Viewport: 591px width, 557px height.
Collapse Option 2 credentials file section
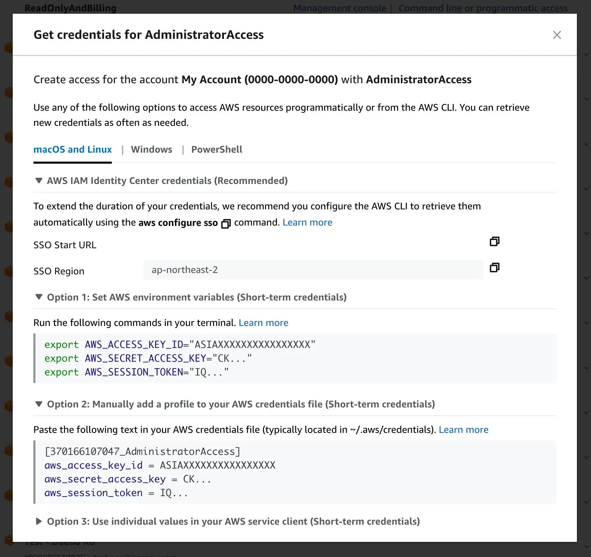(x=39, y=404)
